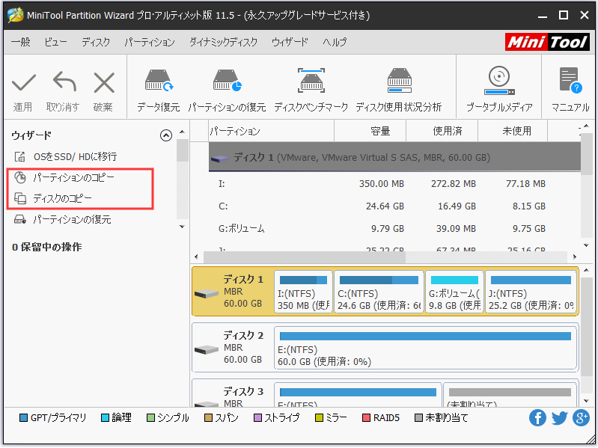Open the Facebook share icon
Viewport: 598px width, 448px height.
tap(537, 418)
